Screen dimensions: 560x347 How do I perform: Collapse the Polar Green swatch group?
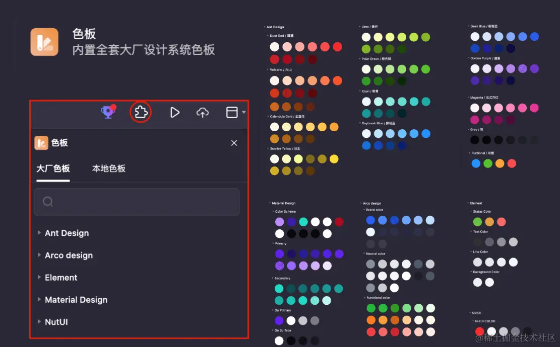360,58
